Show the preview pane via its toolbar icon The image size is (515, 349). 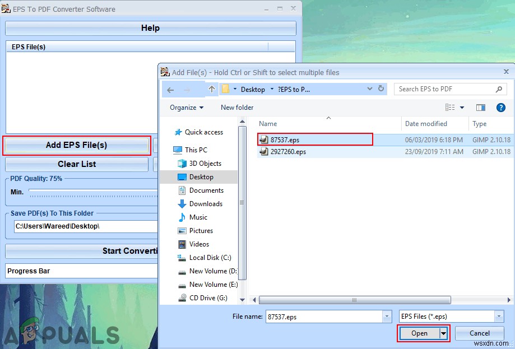480,108
